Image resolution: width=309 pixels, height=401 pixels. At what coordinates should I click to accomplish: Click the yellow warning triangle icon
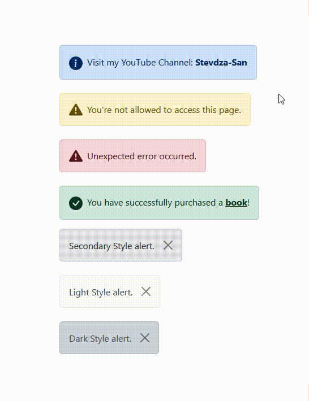tap(76, 110)
